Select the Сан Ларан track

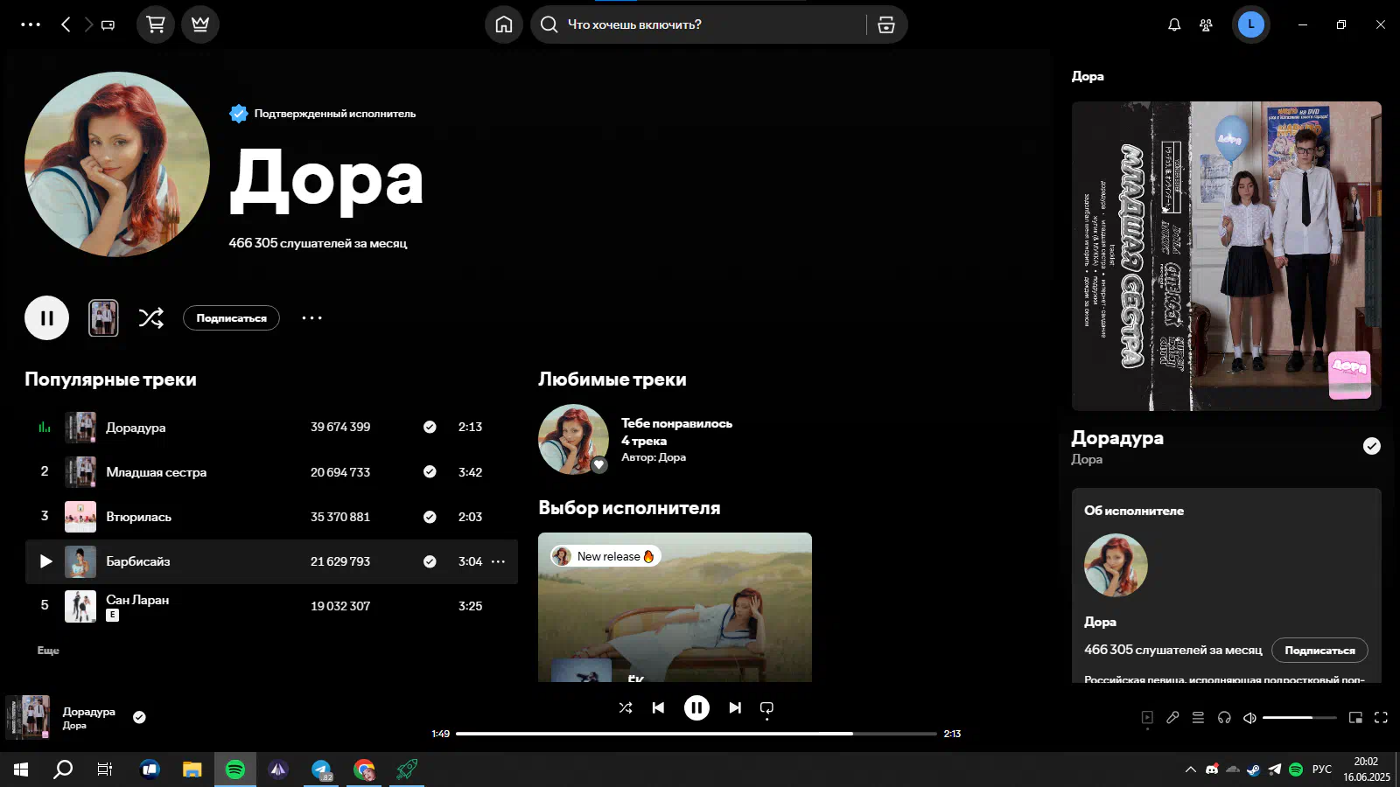137,600
